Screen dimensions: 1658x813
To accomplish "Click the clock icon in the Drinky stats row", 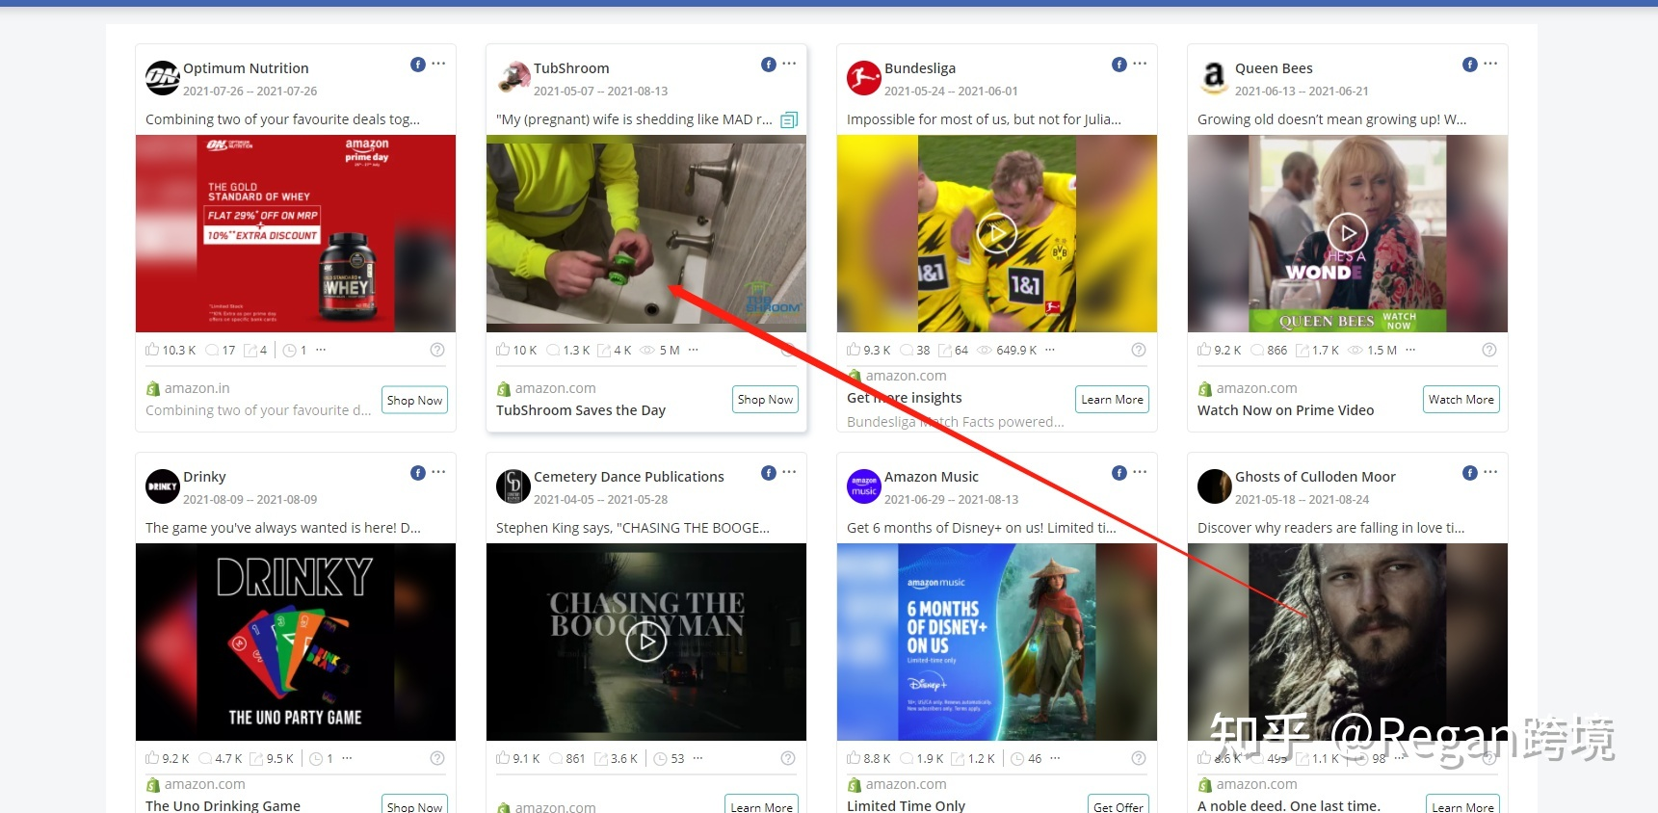I will pos(316,758).
